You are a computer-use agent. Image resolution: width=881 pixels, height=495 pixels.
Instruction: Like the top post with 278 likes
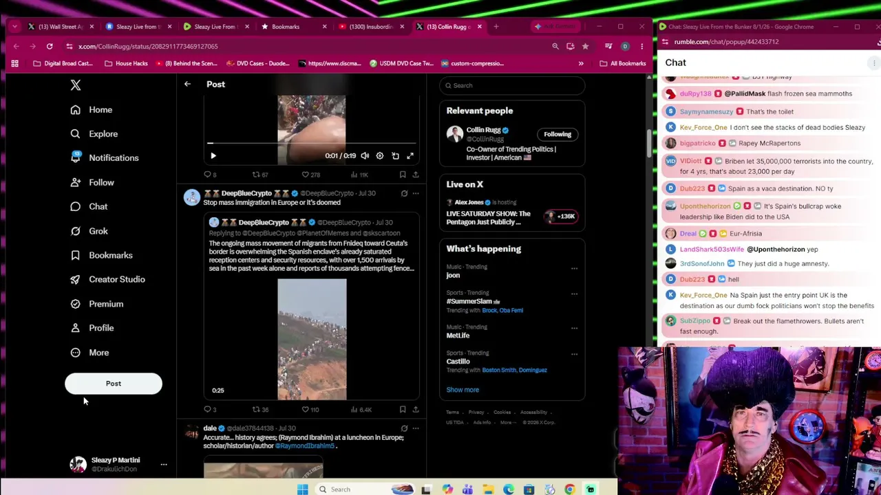point(311,175)
